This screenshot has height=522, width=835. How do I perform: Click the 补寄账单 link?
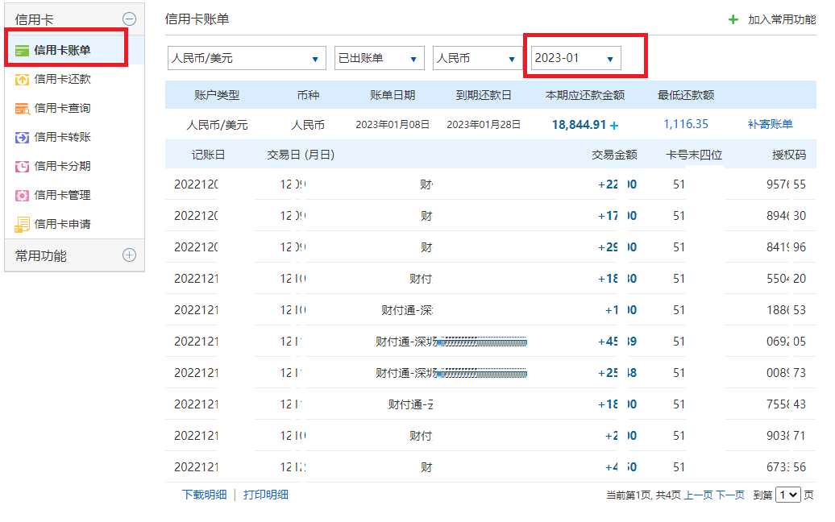tap(770, 124)
